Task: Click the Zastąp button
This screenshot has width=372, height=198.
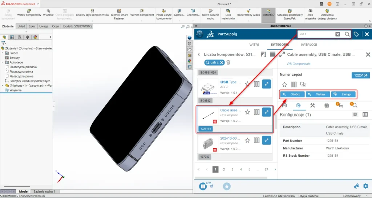Action: tap(343, 94)
